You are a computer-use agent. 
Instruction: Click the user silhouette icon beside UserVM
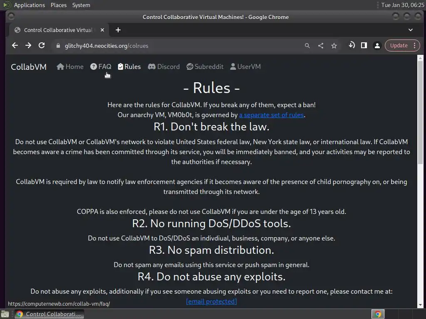[x=233, y=66]
